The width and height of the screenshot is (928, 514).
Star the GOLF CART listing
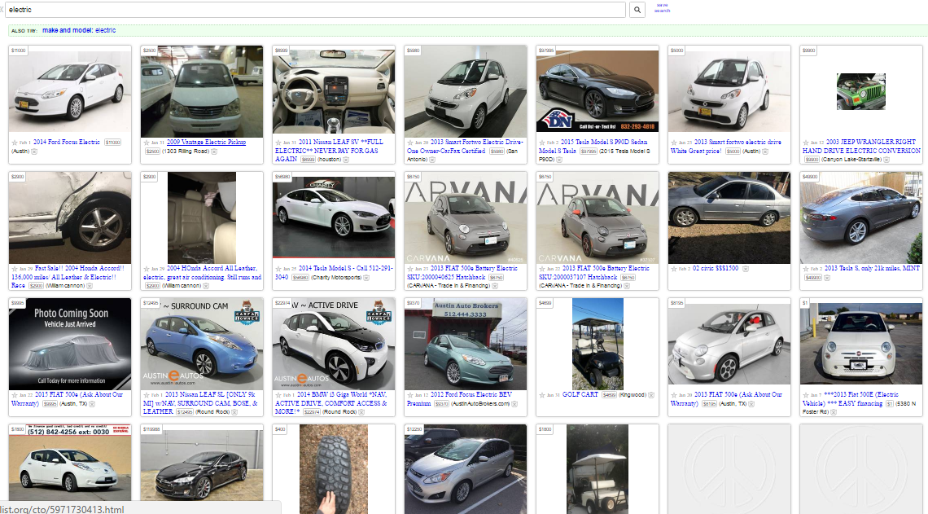pyautogui.click(x=542, y=395)
